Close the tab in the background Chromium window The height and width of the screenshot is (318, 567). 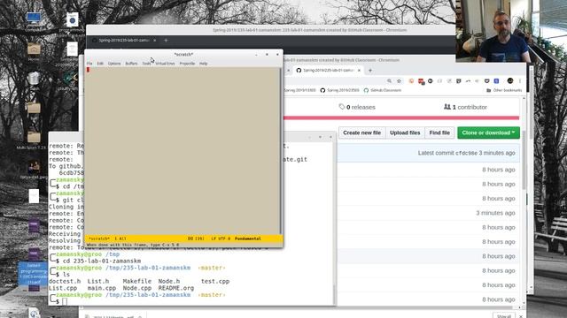[x=155, y=40]
